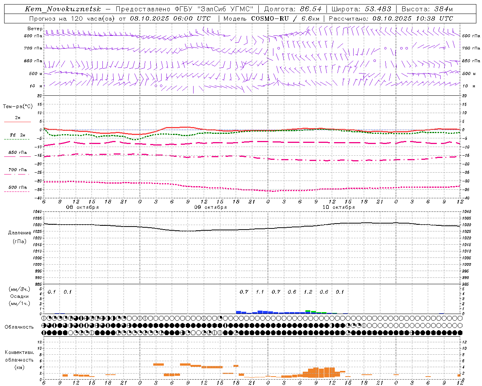Click the "ЗапСиб УГМС" provider text

[225, 9]
